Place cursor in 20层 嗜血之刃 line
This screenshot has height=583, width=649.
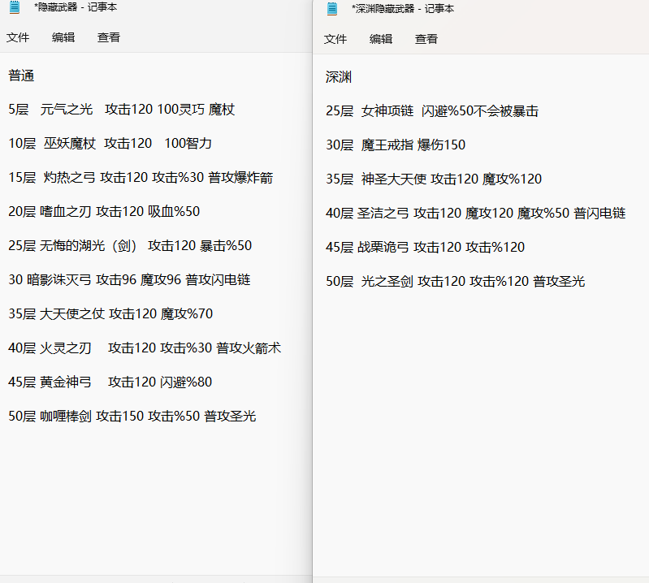(x=104, y=211)
